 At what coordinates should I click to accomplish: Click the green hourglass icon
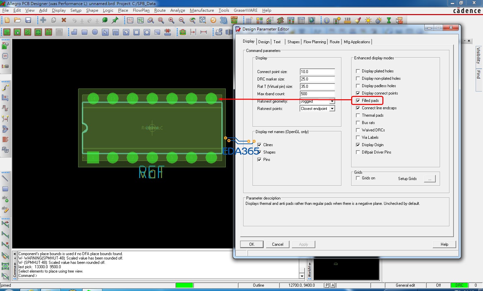(x=389, y=20)
